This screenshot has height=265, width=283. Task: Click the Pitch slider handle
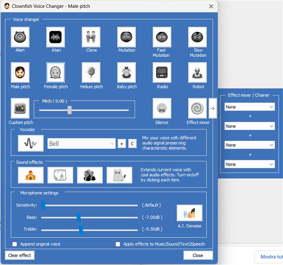[70, 110]
